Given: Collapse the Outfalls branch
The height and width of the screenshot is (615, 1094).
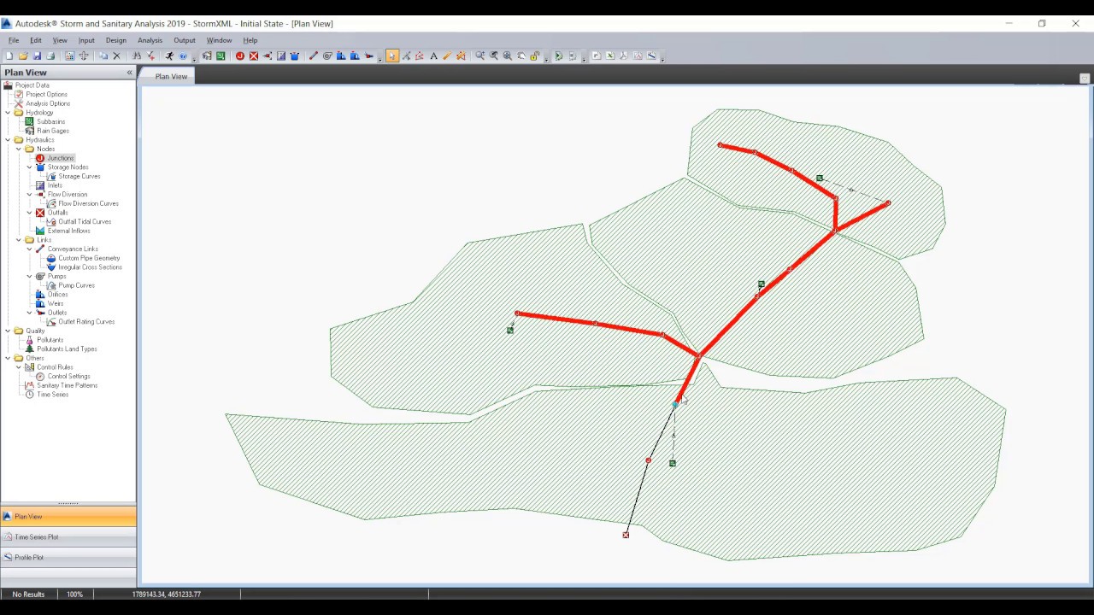Looking at the screenshot, I should click(30, 213).
